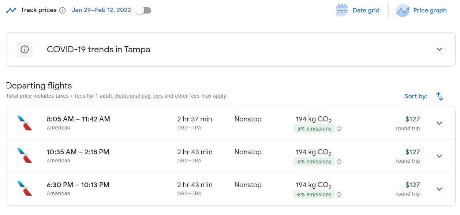Click the sort order arrows icon
Screen dimensions: 460x215
tap(440, 97)
